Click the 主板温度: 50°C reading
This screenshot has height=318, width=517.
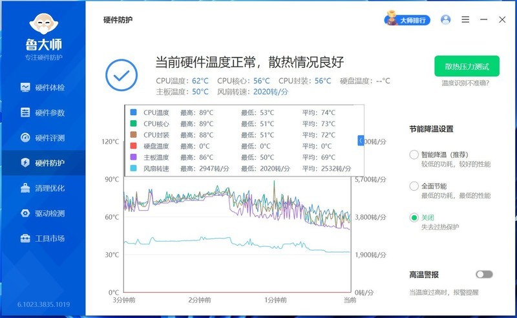182,92
